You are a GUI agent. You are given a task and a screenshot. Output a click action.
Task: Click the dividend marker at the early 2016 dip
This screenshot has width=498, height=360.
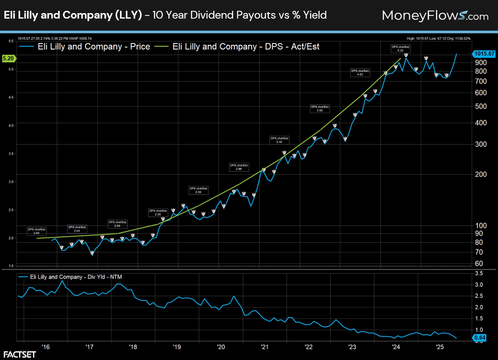[x=62, y=247]
